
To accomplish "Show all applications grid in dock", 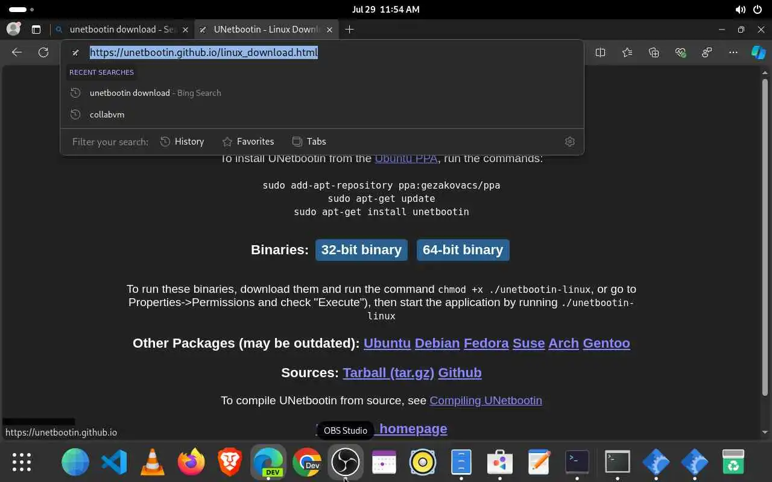I will [x=22, y=462].
